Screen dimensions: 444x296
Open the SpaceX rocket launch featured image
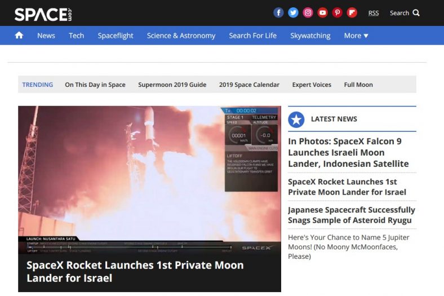(x=149, y=180)
